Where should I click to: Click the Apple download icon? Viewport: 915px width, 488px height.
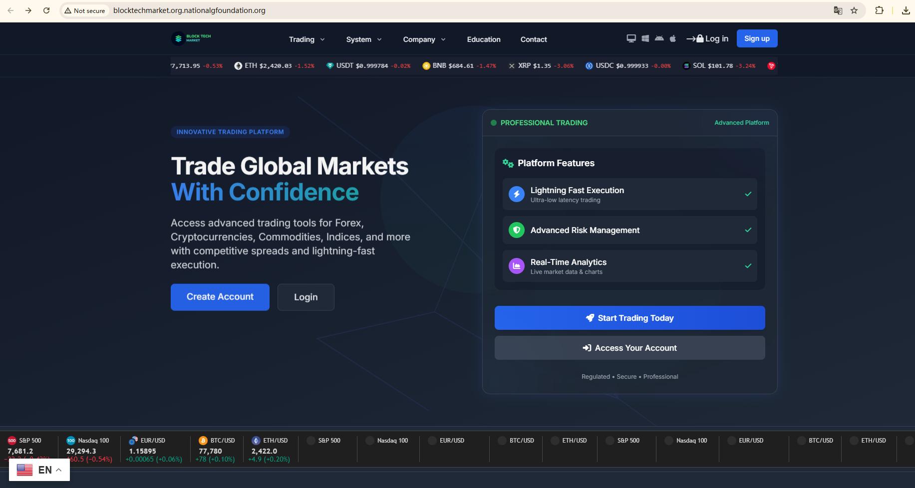point(673,38)
